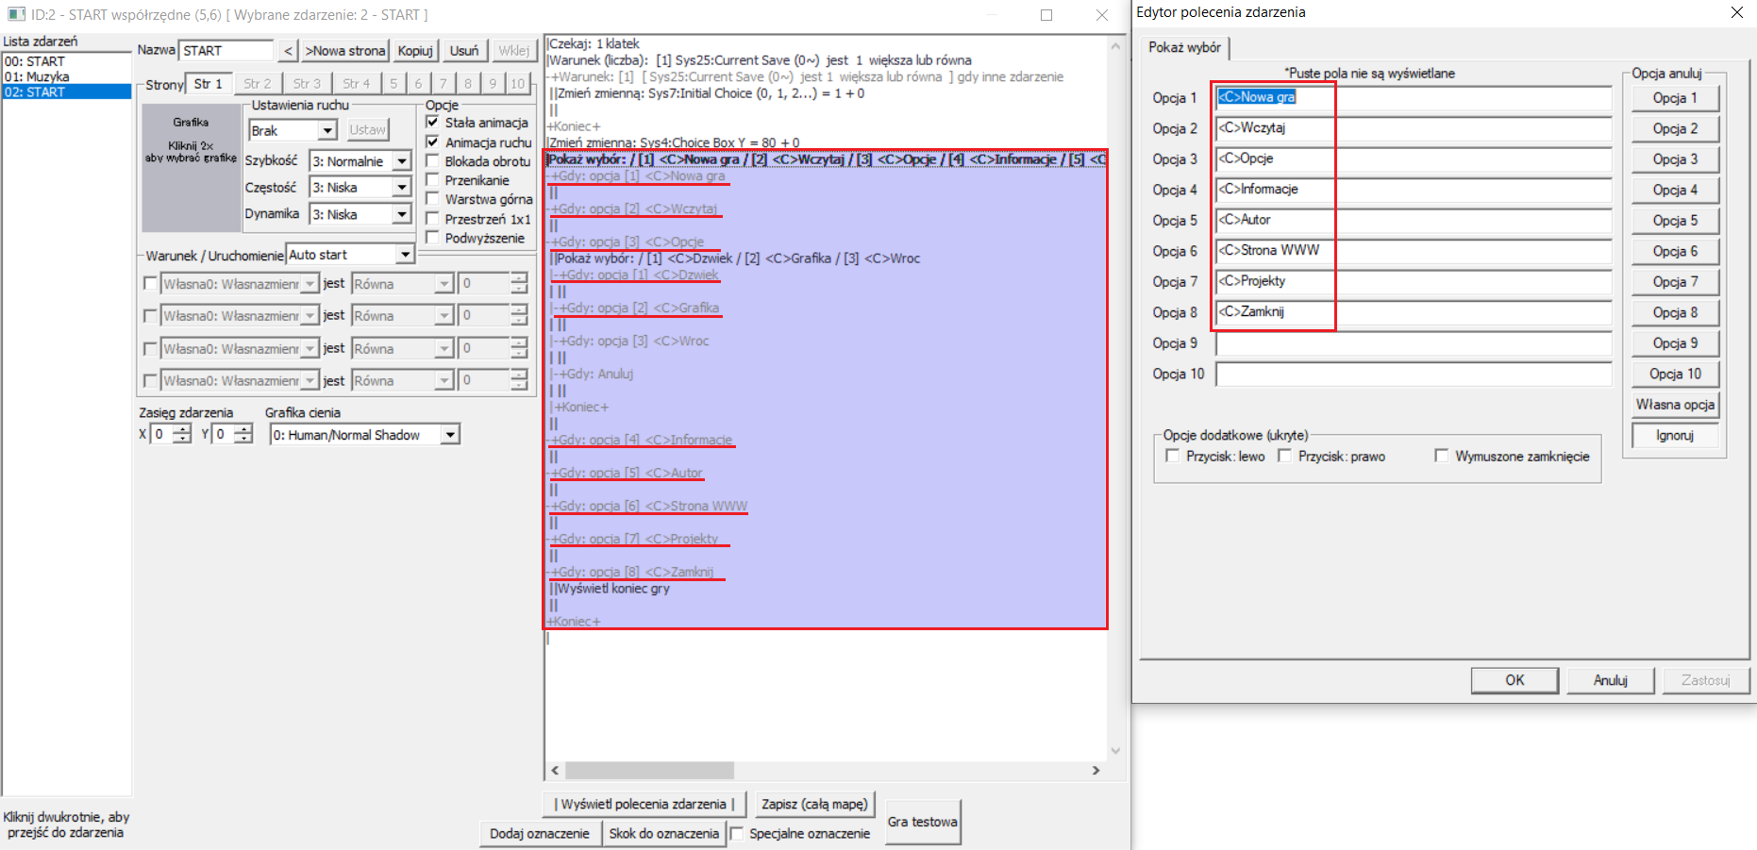Check the Wymuszone zamknięcie checkbox

1441,457
